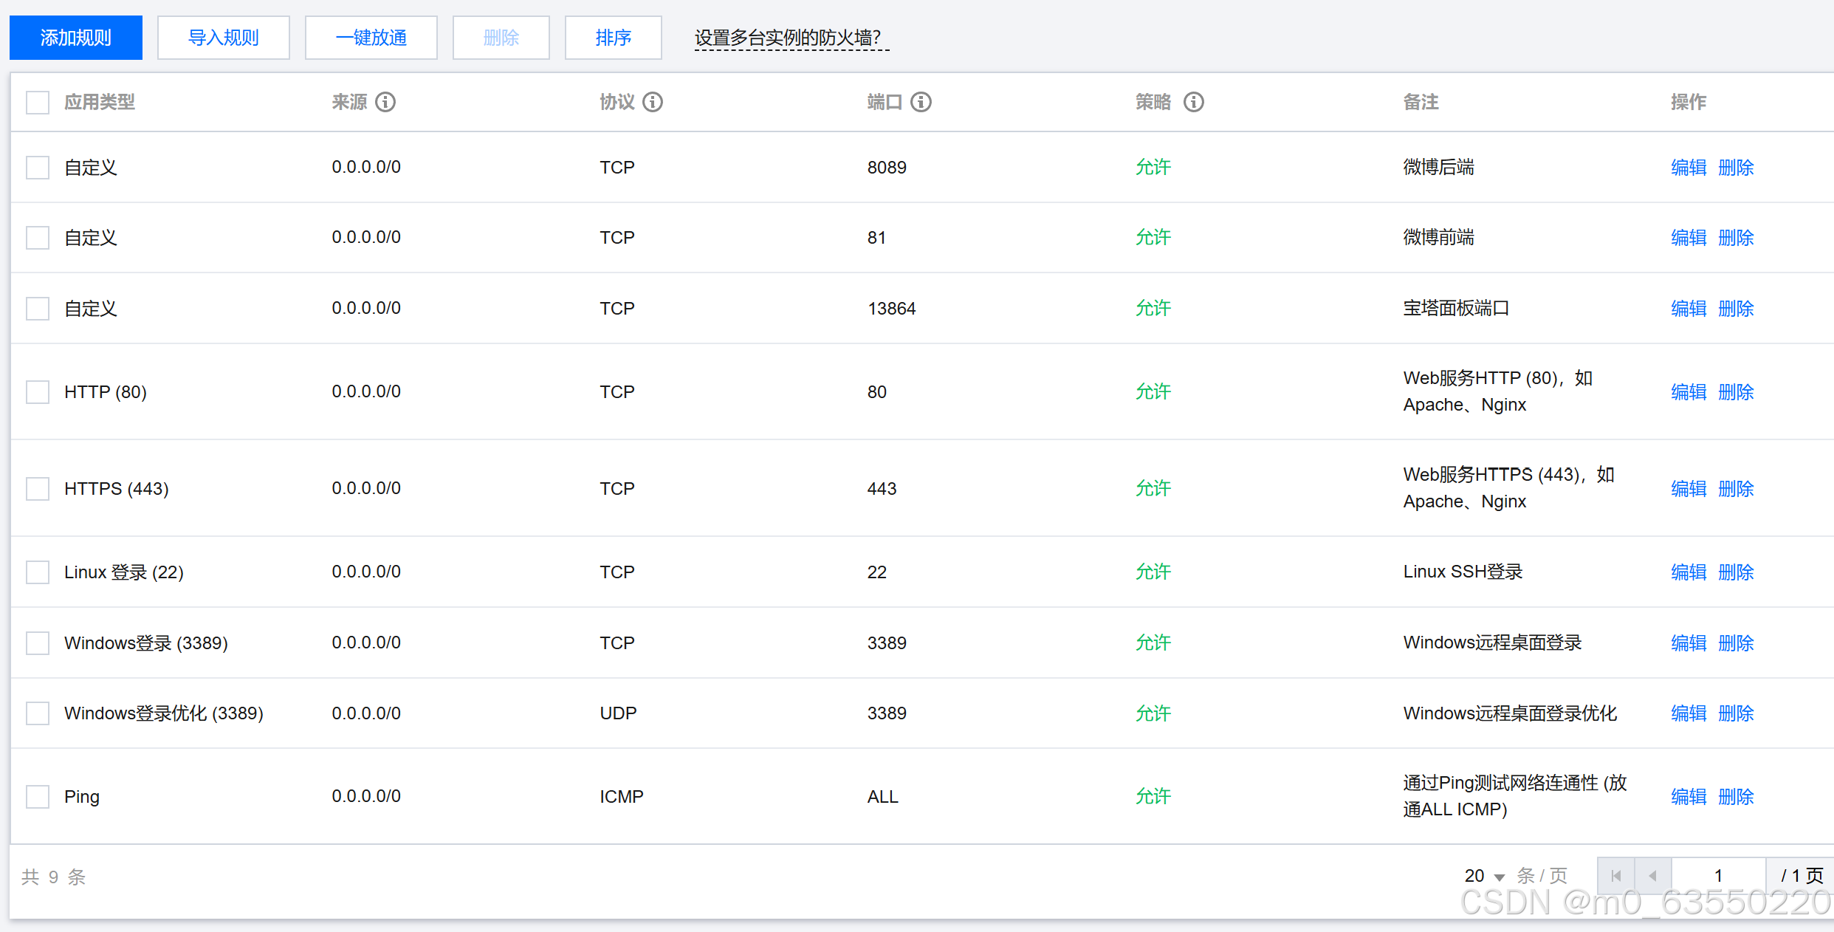Click the 添加规则 button
The width and height of the screenshot is (1834, 932).
[76, 38]
